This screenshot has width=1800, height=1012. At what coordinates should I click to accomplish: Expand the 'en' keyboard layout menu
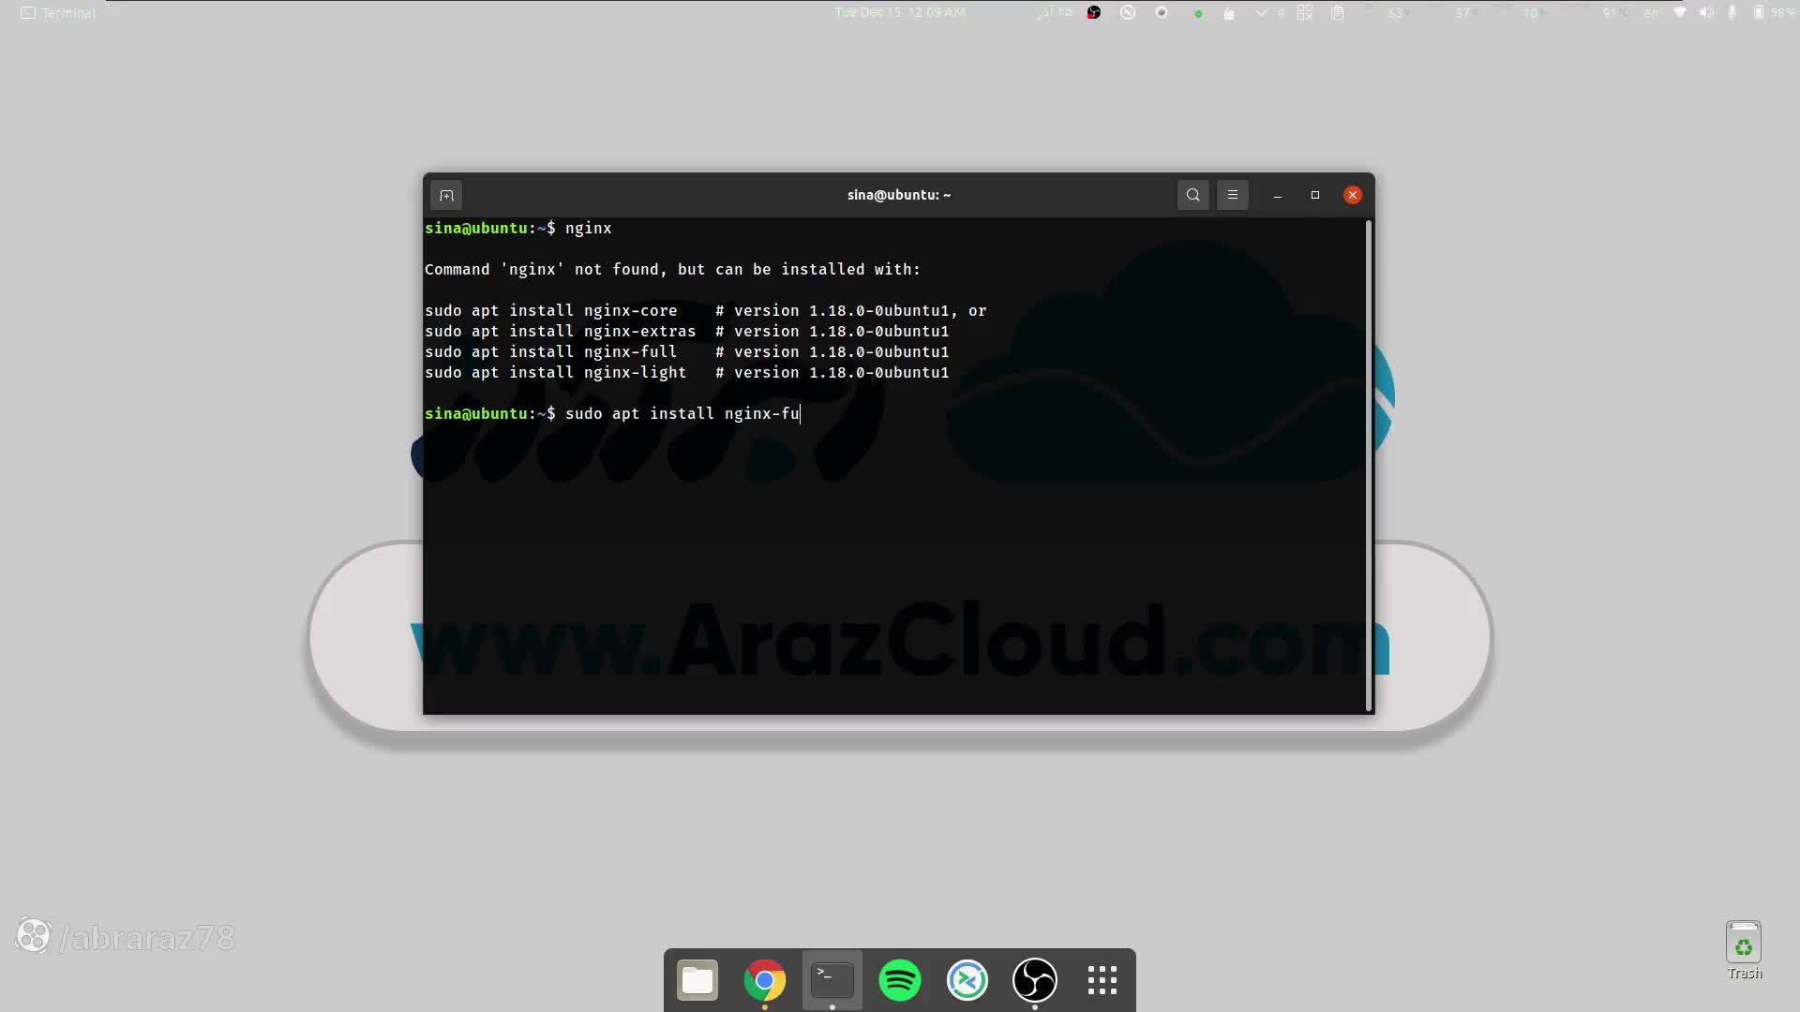point(1651,13)
